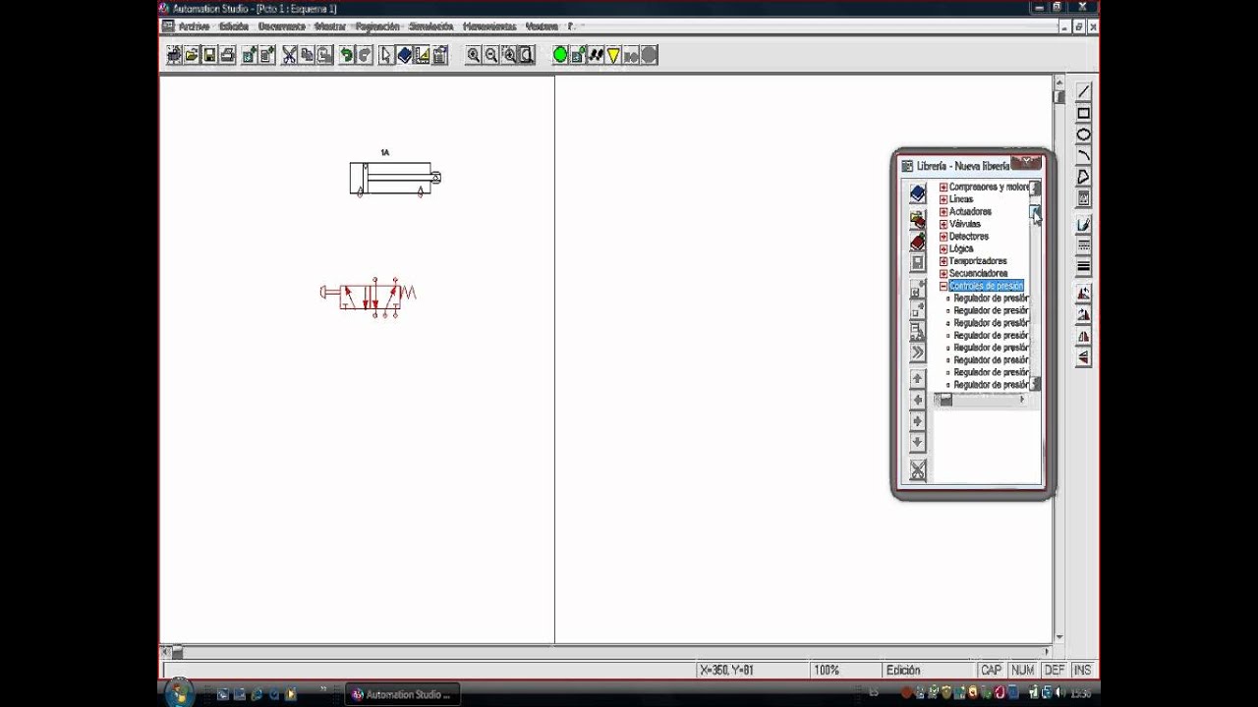
Task: Copy selection using the copy toolbar icon
Action: click(x=307, y=55)
